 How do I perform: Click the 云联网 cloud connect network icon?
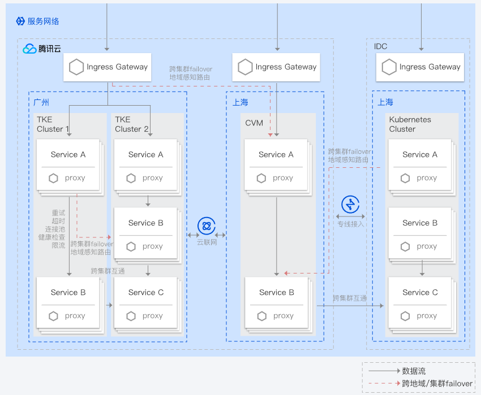[x=207, y=226]
